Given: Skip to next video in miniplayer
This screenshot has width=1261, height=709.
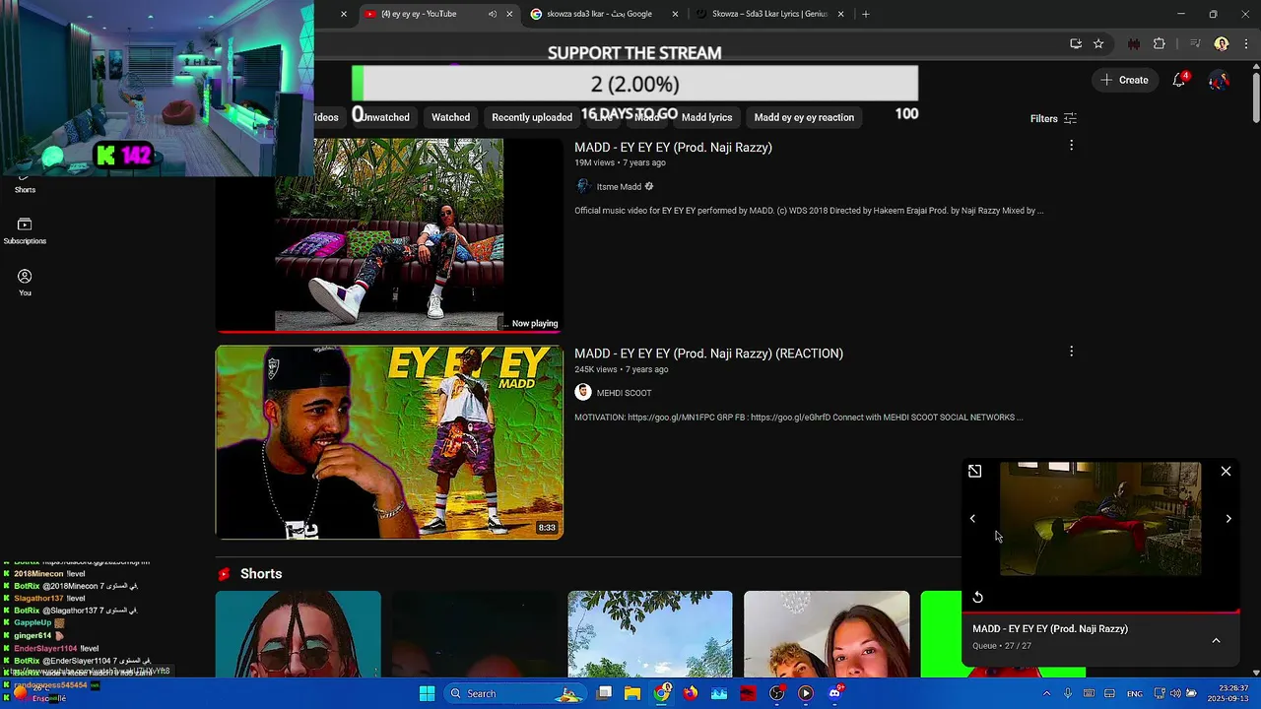Looking at the screenshot, I should coord(1228,519).
